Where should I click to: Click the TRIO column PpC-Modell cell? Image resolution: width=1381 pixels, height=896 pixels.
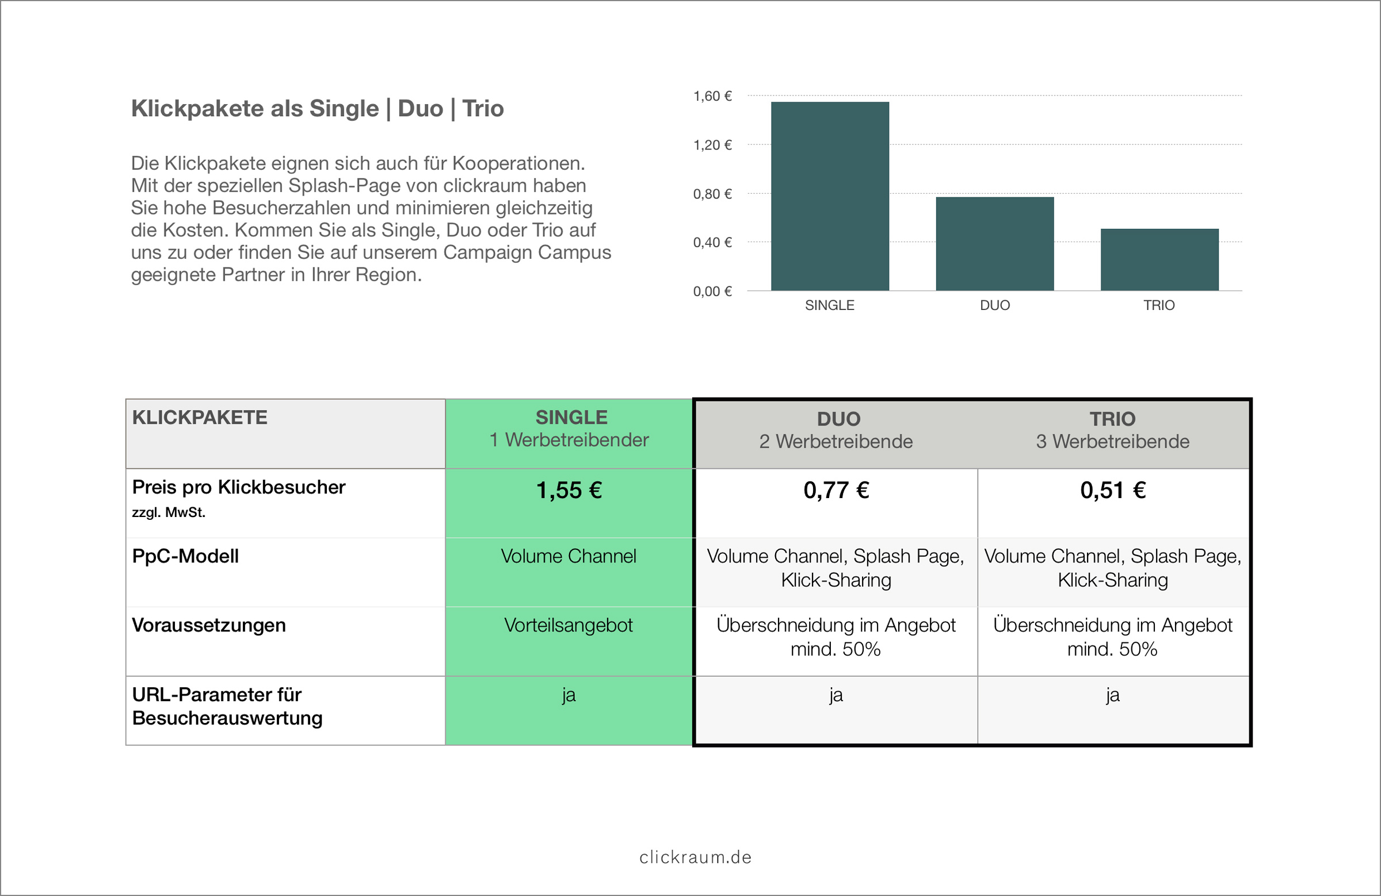click(1113, 572)
